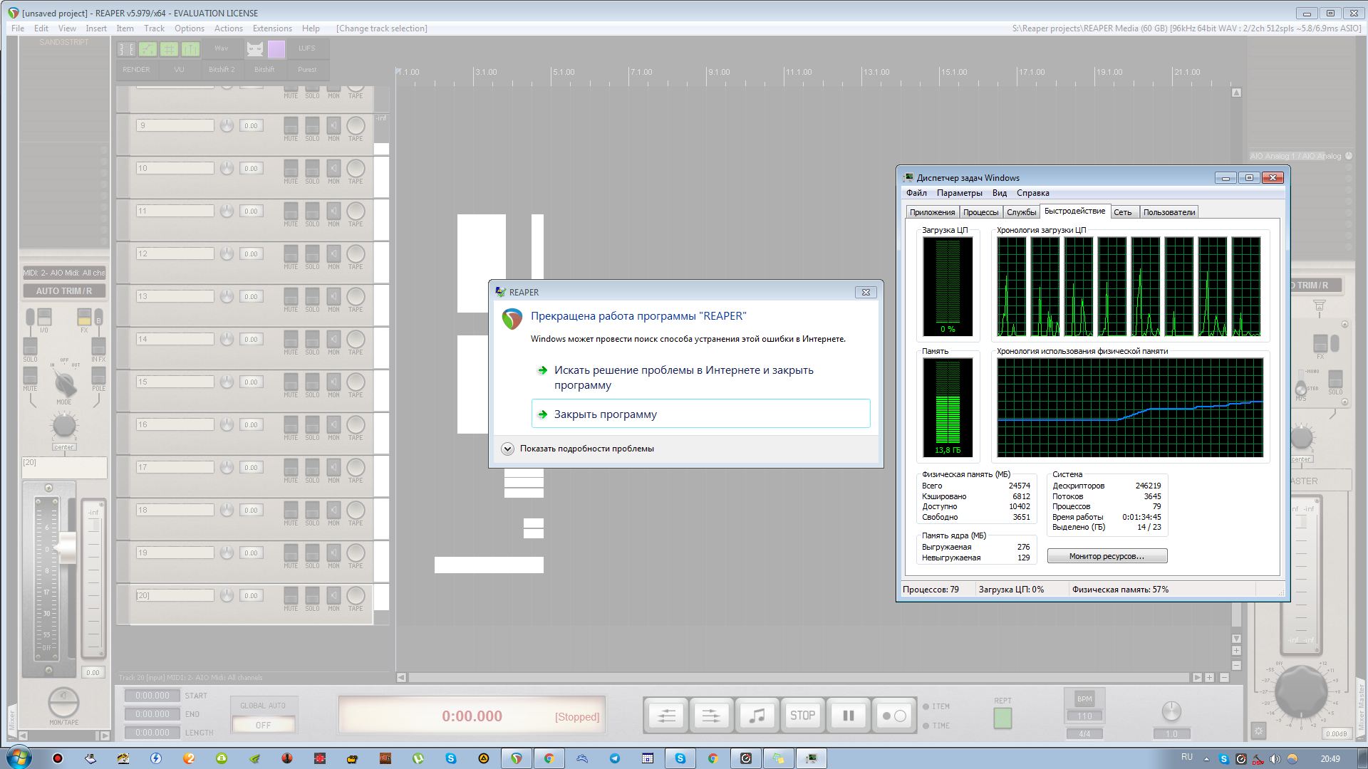
Task: Toggle the REPT repeat green button
Action: point(1002,718)
